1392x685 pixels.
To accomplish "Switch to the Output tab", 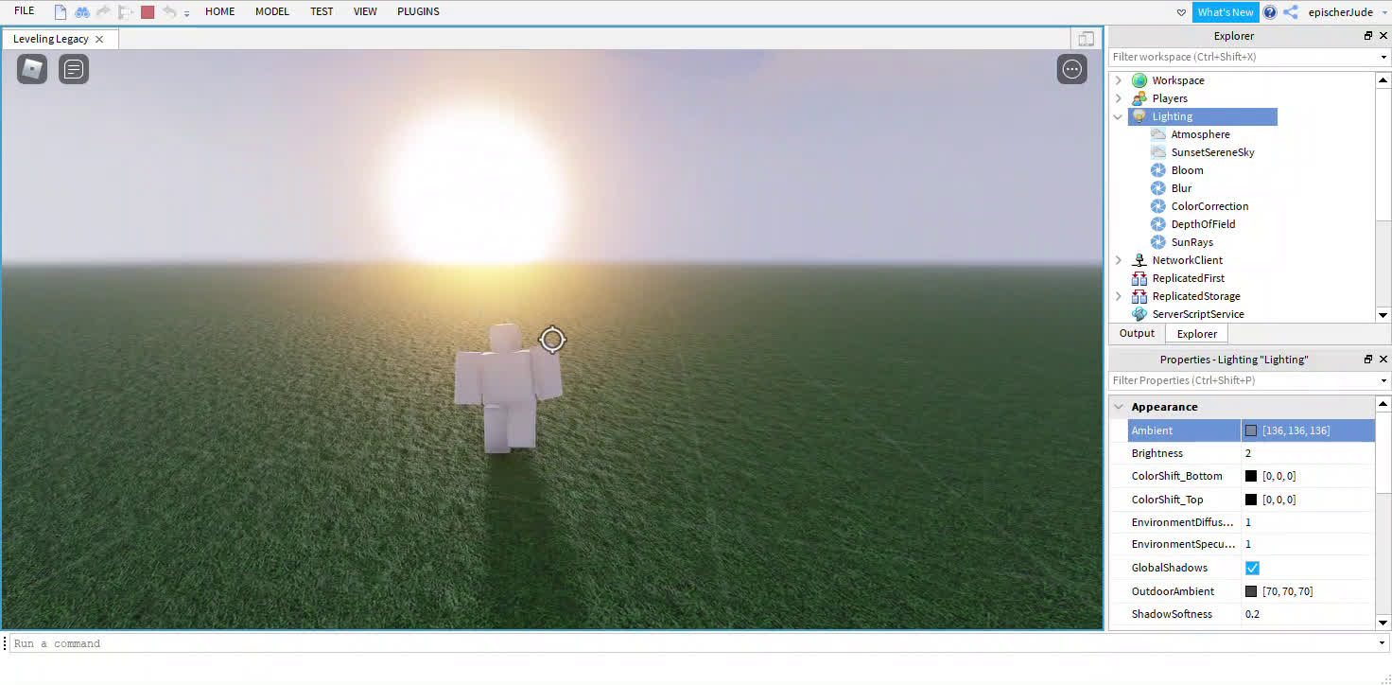I will point(1136,333).
